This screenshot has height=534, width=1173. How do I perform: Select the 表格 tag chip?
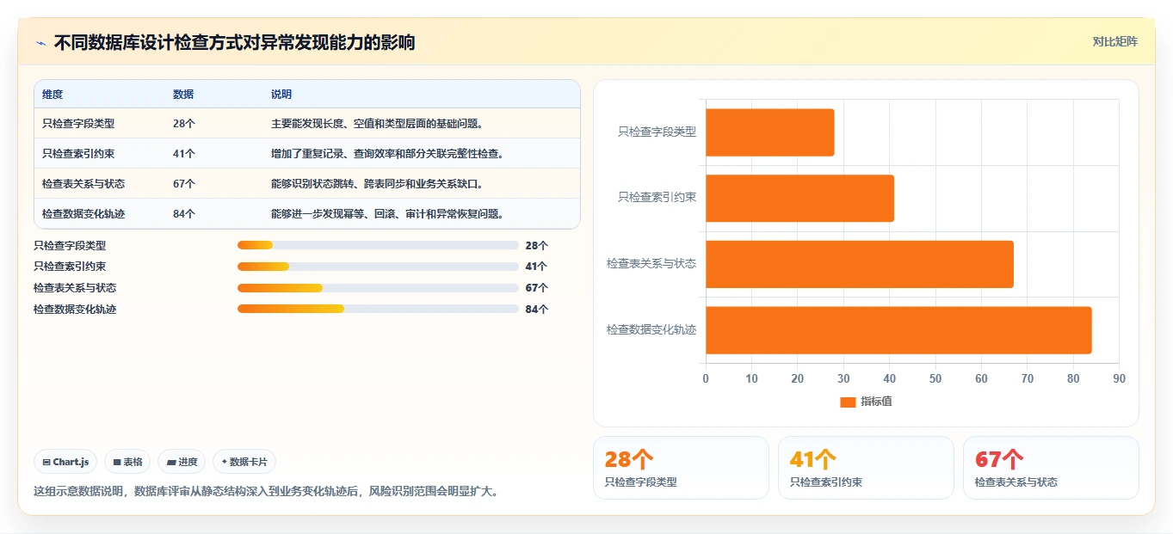click(x=127, y=462)
